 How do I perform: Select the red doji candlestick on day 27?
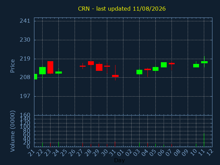(x=82, y=66)
